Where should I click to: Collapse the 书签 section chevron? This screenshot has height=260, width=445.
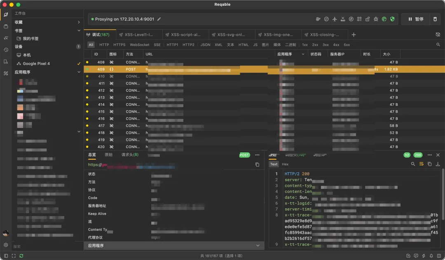pyautogui.click(x=79, y=30)
